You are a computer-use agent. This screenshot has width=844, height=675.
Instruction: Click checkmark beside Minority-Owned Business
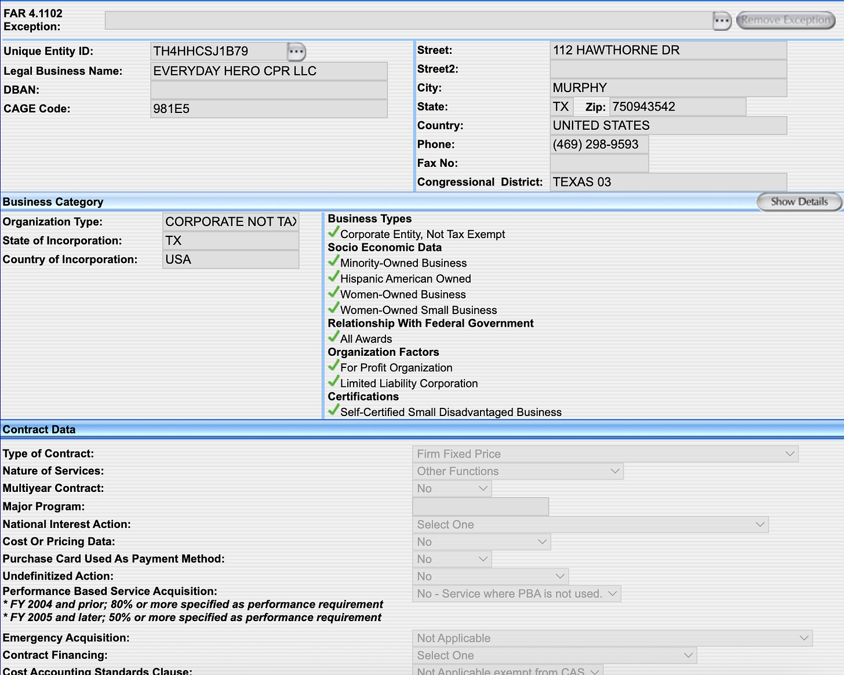tap(333, 261)
